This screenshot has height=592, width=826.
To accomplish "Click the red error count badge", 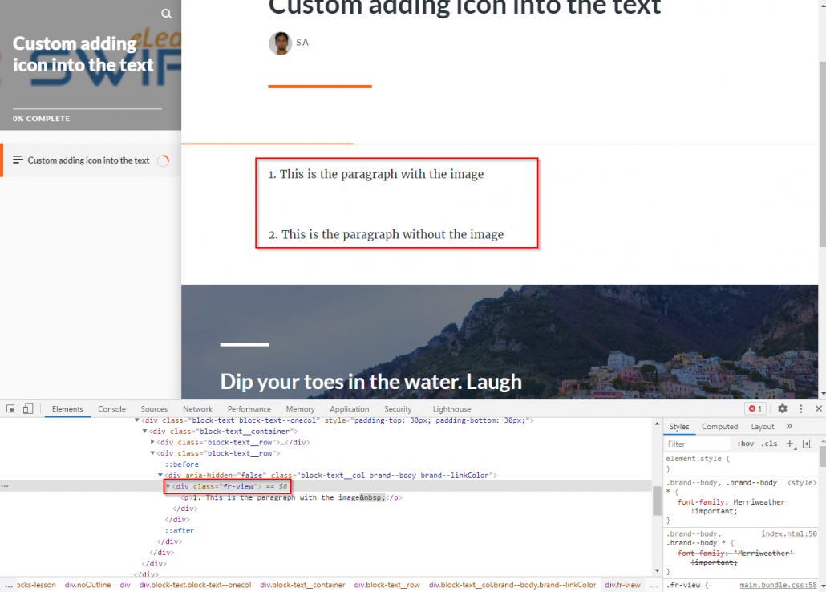I will point(754,408).
